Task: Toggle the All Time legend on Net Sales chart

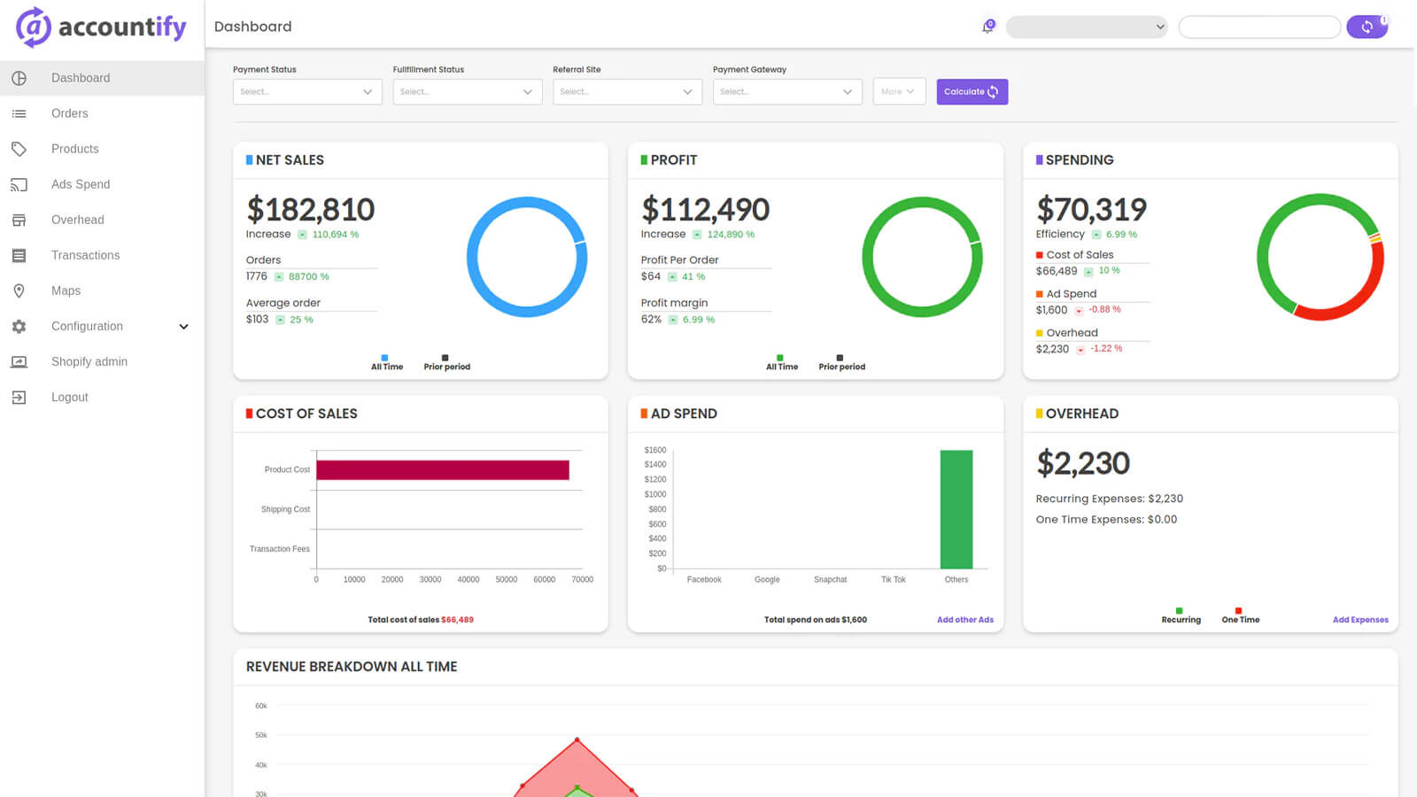Action: pos(385,360)
